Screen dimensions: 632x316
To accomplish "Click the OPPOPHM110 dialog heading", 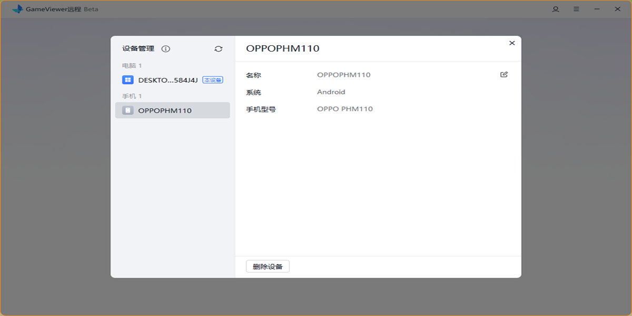I will (283, 48).
